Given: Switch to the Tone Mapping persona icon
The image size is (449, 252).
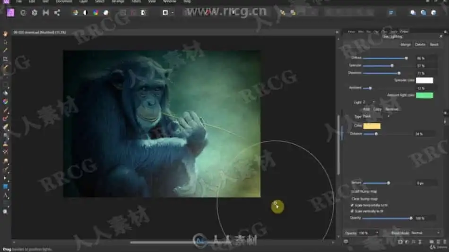Looking at the screenshot, I should coord(45,13).
